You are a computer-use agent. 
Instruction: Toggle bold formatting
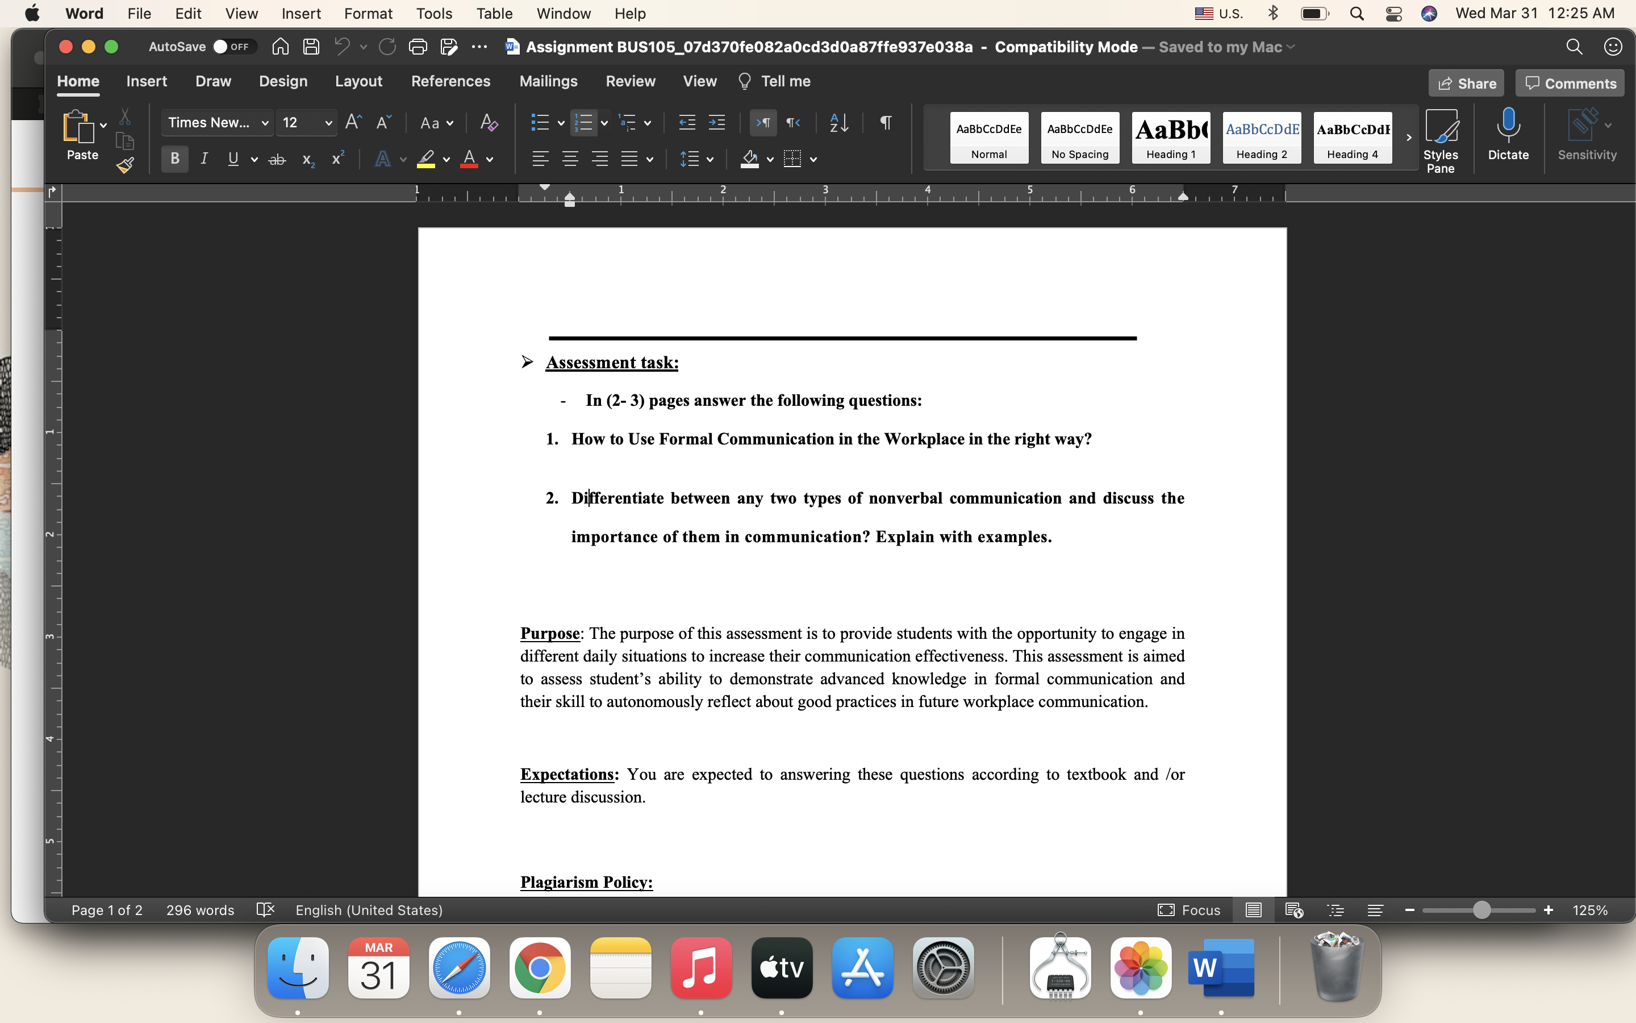[174, 159]
